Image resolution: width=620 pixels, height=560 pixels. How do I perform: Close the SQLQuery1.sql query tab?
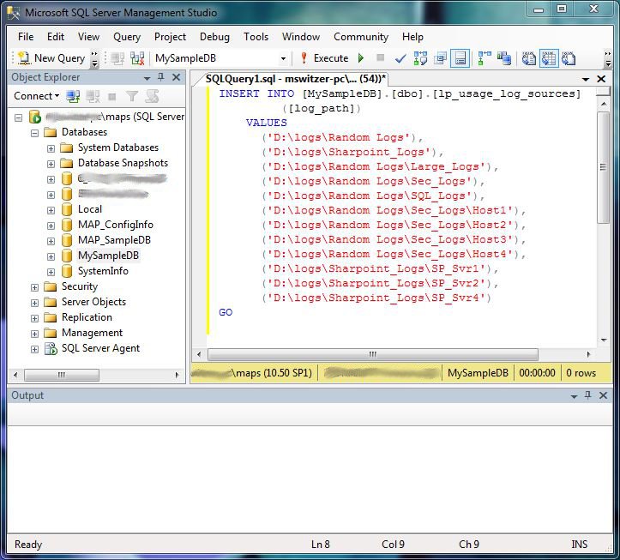pyautogui.click(x=601, y=79)
